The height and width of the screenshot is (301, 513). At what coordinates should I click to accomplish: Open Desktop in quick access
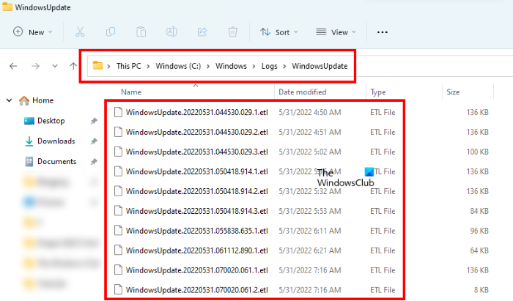click(x=51, y=121)
